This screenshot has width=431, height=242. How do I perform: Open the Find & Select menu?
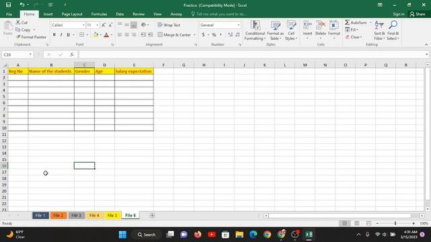393,30
